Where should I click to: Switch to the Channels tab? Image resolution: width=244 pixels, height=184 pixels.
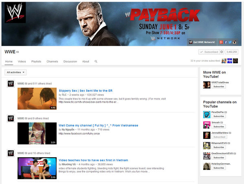coord(52,61)
